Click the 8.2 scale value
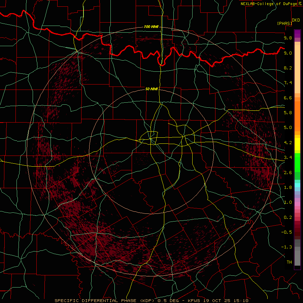 [288, 68]
